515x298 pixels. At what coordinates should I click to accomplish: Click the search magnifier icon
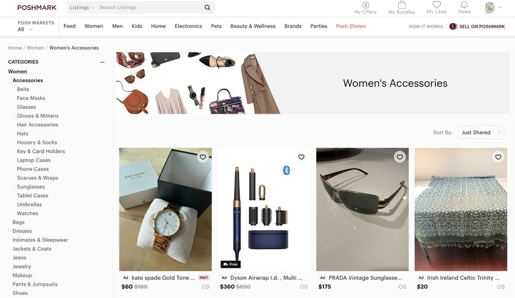(x=207, y=7)
